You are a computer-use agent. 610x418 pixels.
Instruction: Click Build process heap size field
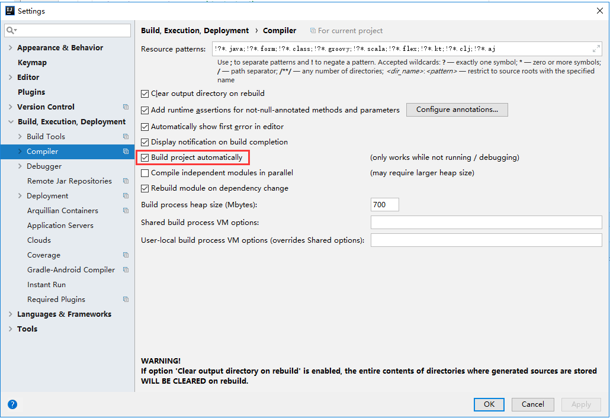tap(385, 204)
